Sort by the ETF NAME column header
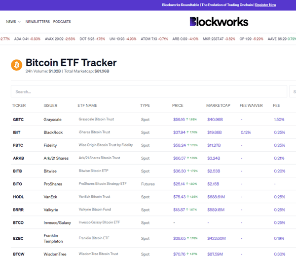This screenshot has width=296, height=259. (x=87, y=105)
